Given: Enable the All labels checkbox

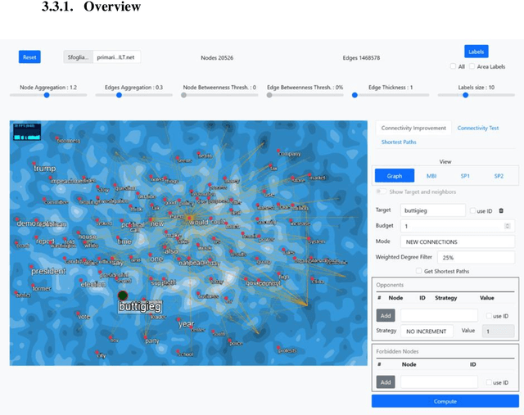Looking at the screenshot, I should tap(453, 66).
